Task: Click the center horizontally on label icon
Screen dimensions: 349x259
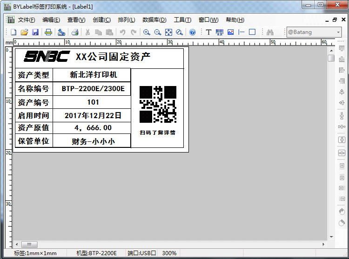Action: (342, 153)
